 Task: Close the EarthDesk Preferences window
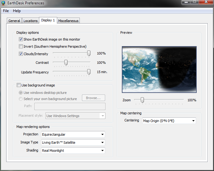tap(205, 2)
